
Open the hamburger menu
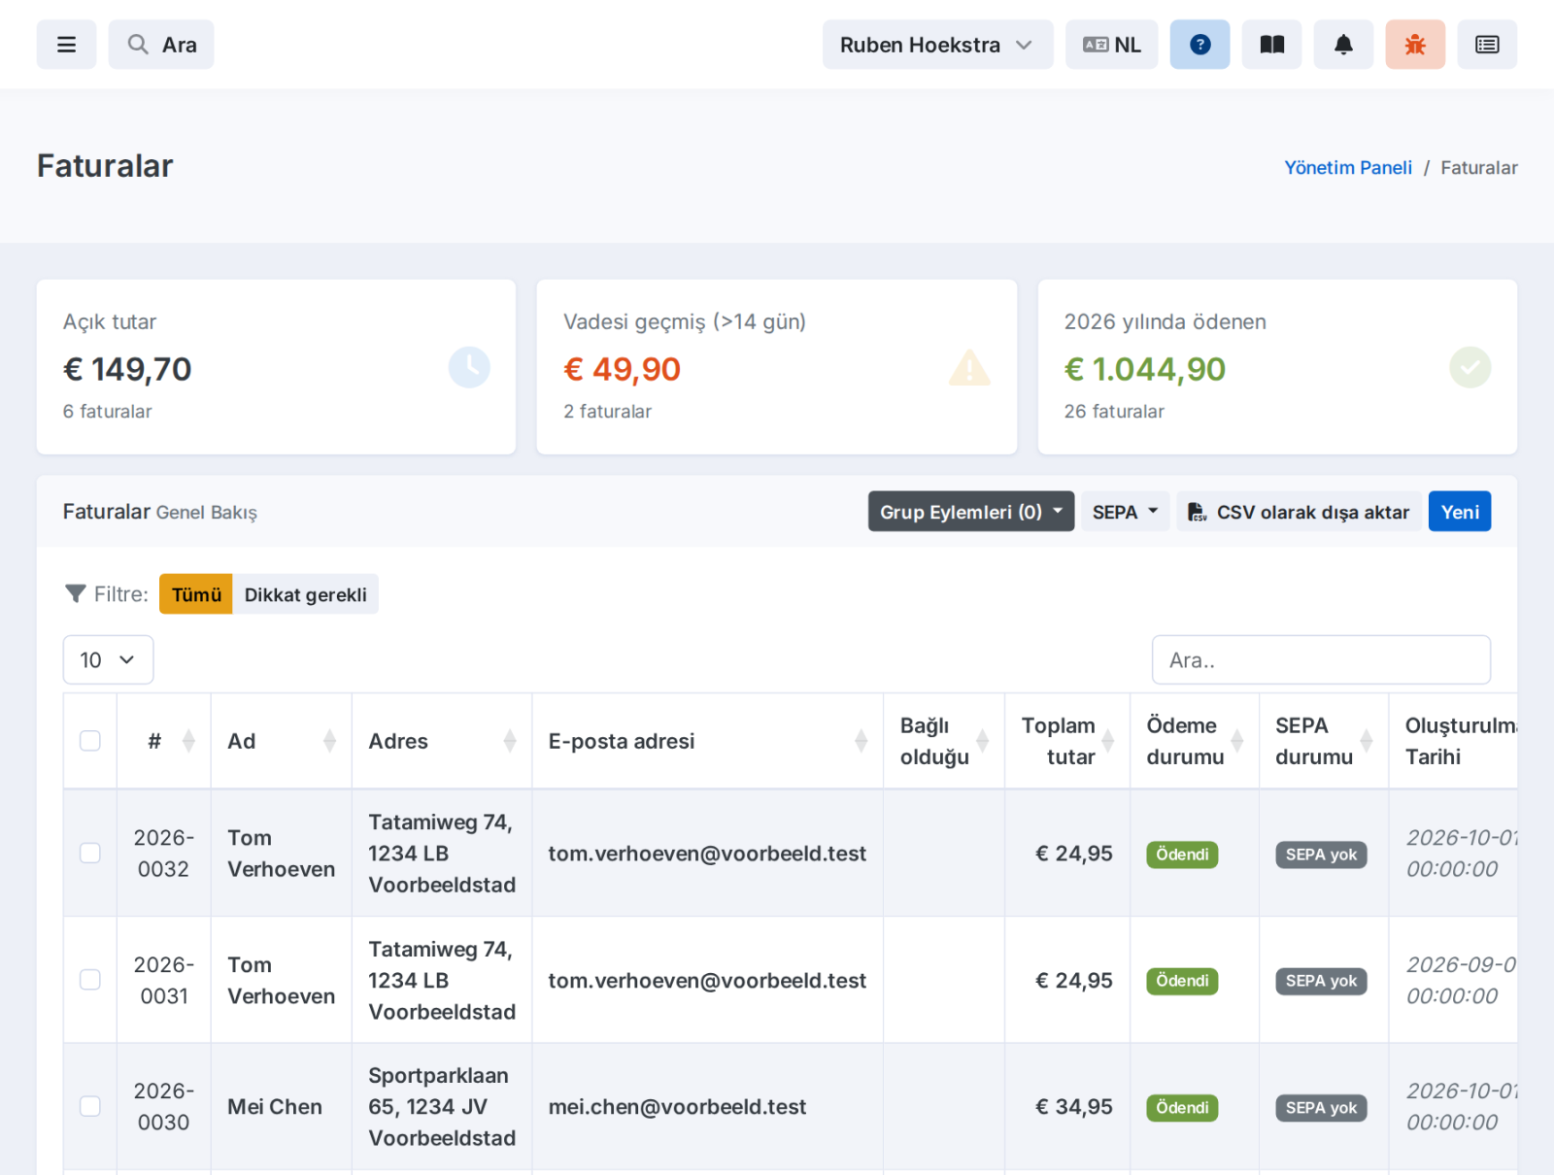click(x=66, y=45)
